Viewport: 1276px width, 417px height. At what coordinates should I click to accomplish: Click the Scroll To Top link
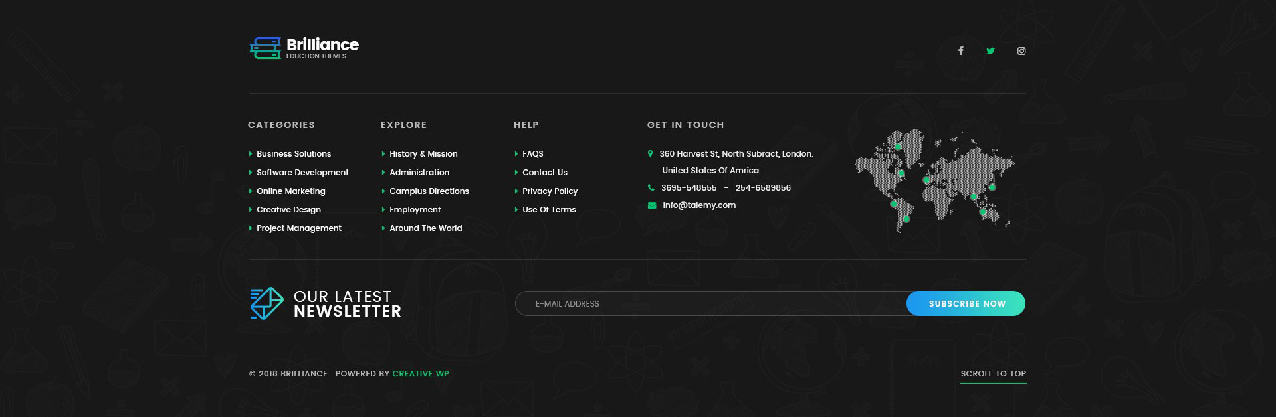click(x=993, y=374)
